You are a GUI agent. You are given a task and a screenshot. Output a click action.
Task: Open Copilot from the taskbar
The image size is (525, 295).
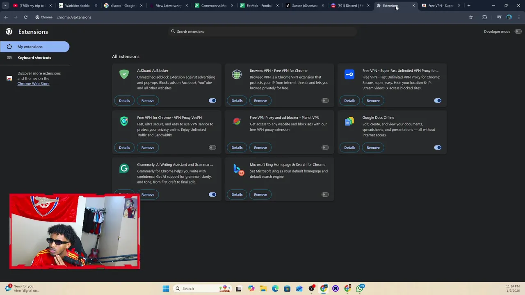tap(251, 288)
